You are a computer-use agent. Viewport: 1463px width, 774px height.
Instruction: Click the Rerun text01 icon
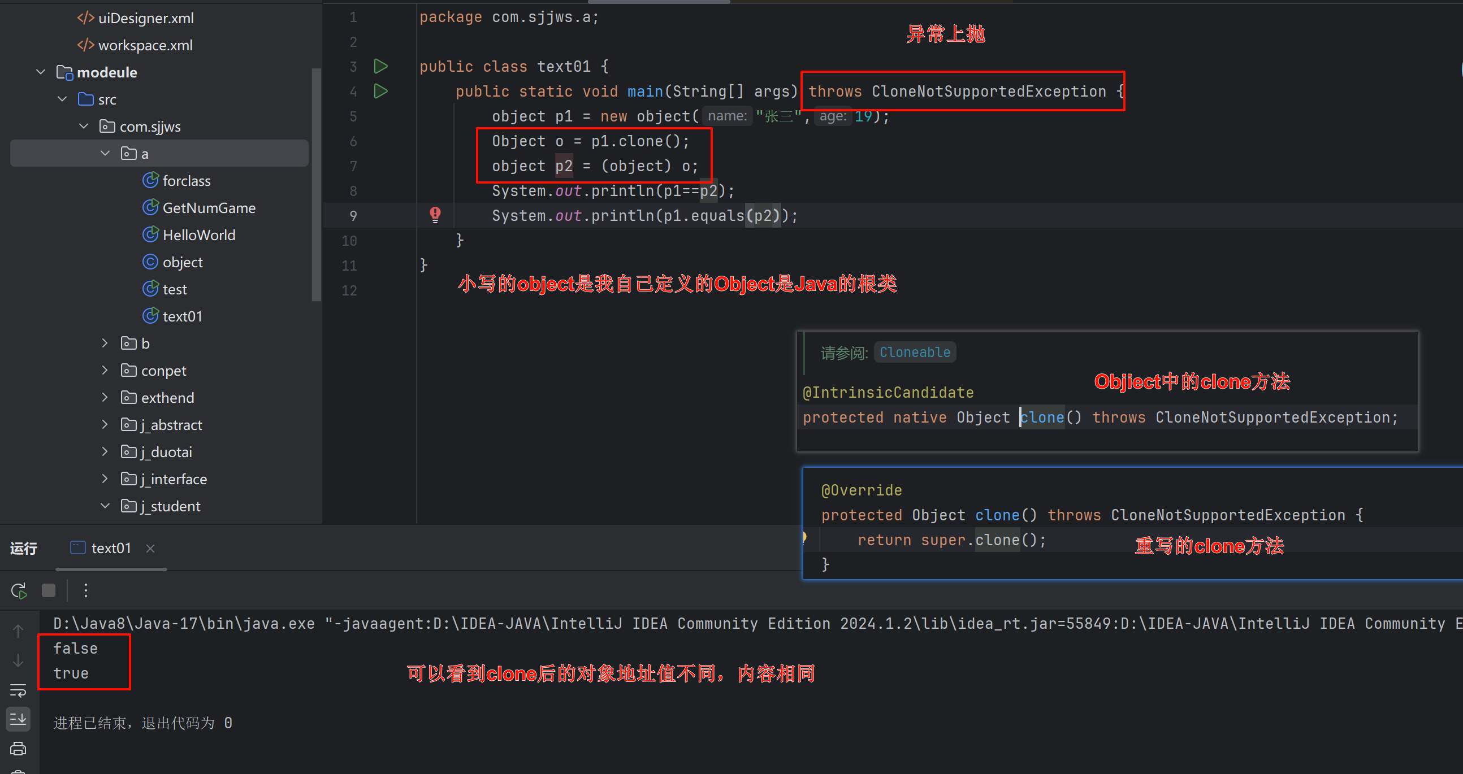pyautogui.click(x=19, y=591)
